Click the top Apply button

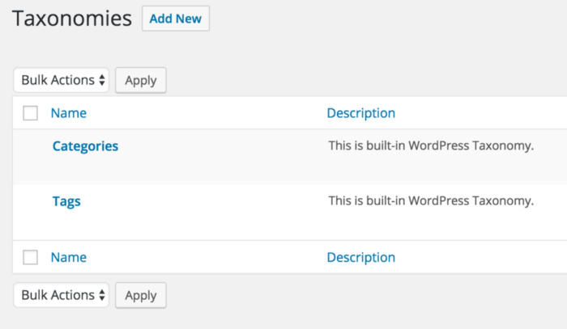tap(141, 80)
